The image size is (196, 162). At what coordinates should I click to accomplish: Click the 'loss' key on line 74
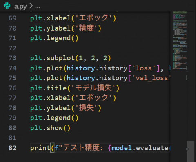pyautogui.click(x=144, y=68)
